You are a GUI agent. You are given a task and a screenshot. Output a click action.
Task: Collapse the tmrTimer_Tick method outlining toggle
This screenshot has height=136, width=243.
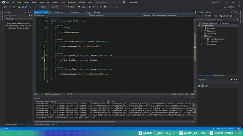coord(46,69)
